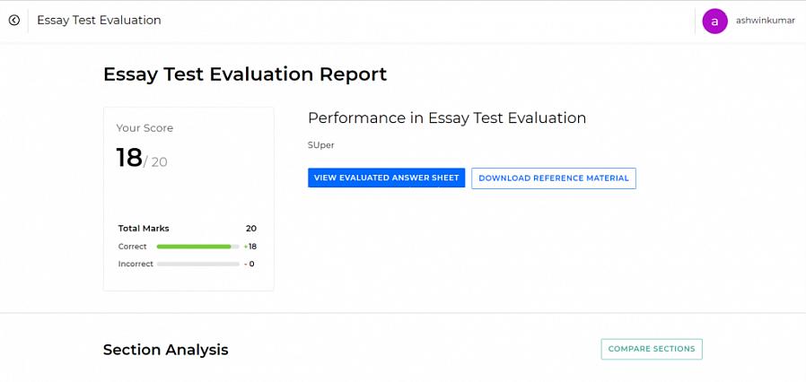Click the - 0 incorrect marks value
This screenshot has width=806, height=382.
(250, 264)
